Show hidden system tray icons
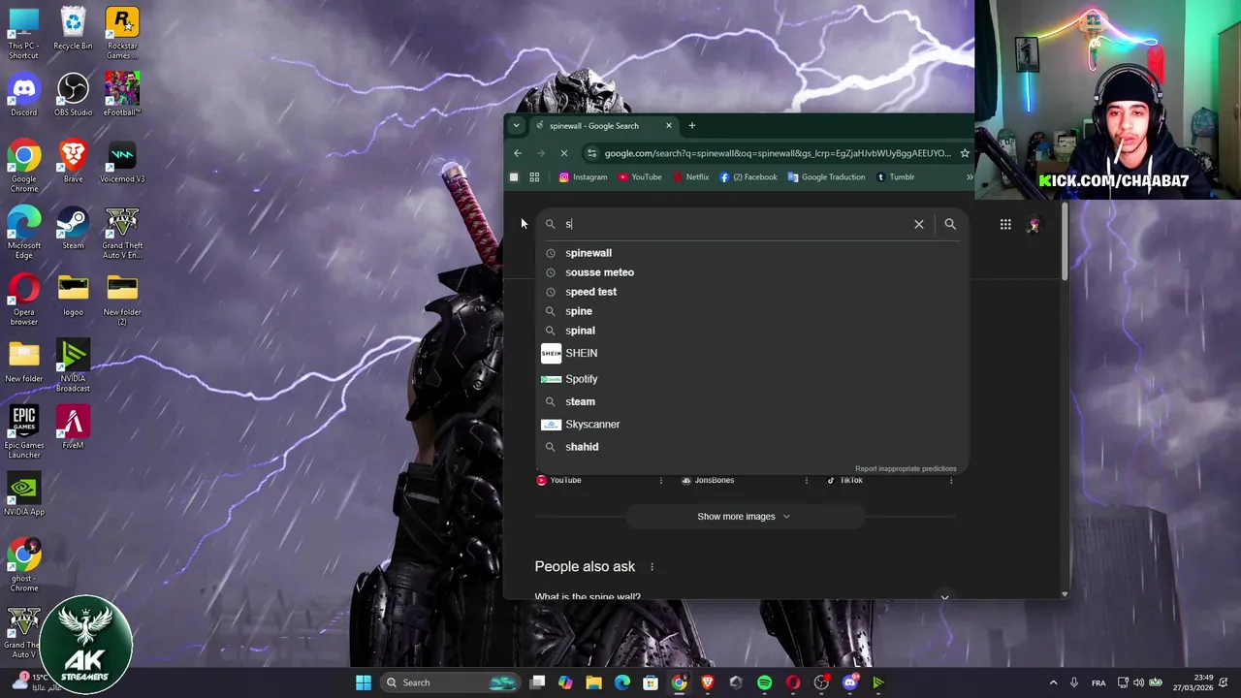The width and height of the screenshot is (1241, 698). tap(1054, 682)
